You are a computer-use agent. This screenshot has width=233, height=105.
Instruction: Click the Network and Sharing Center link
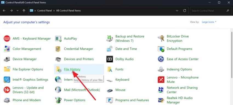pos(182,90)
